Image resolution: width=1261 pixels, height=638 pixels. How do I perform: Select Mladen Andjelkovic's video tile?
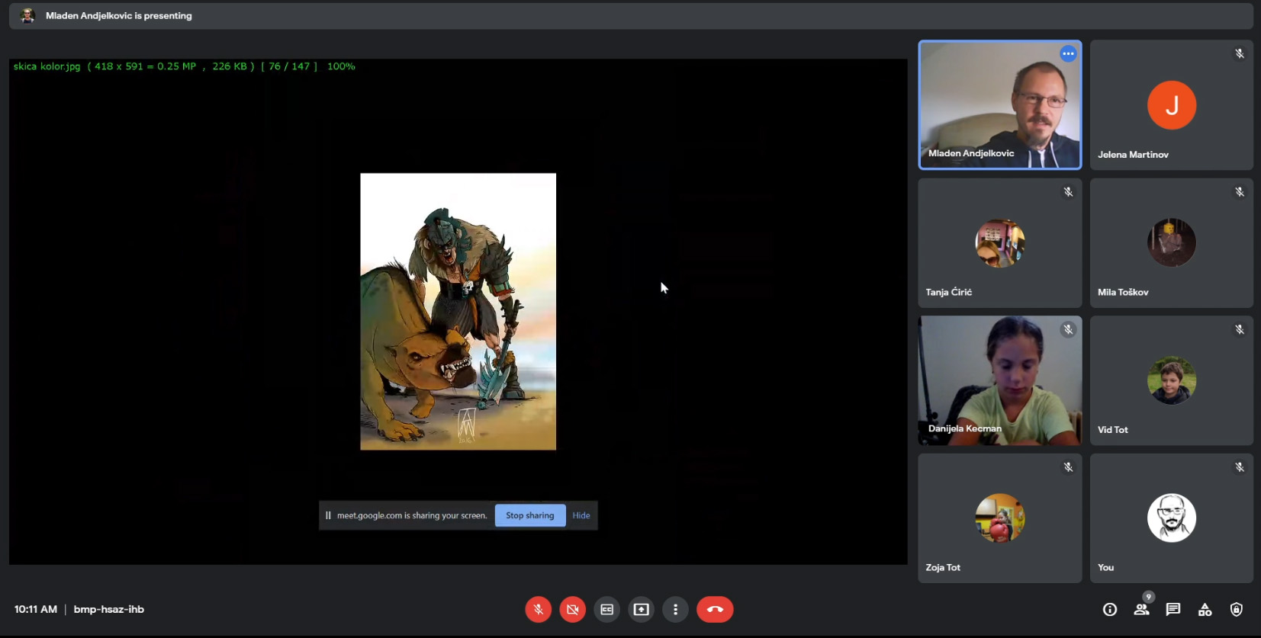coord(1000,104)
